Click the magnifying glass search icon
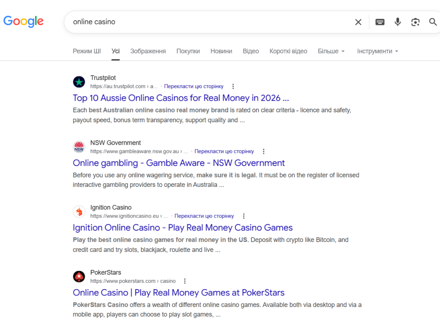Viewport: 440px width, 324px height. (x=433, y=22)
